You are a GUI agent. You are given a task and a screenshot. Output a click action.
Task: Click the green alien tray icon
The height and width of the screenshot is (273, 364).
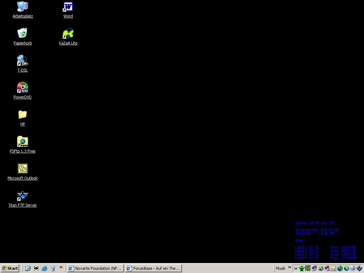(302, 268)
